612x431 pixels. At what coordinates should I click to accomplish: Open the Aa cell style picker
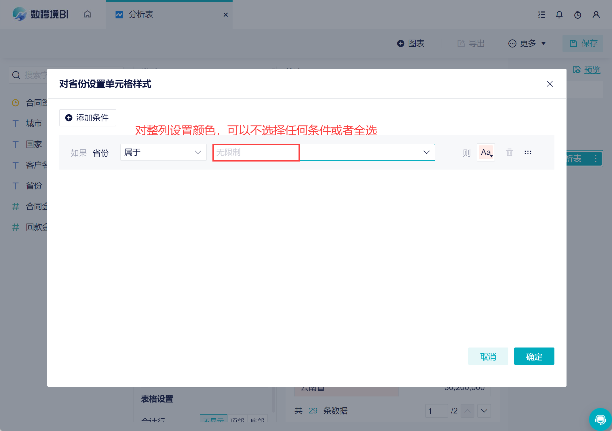tap(486, 152)
